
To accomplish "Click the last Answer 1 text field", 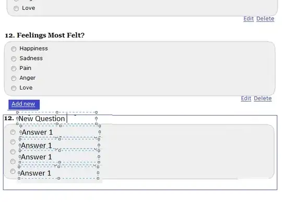I will click(58, 173).
